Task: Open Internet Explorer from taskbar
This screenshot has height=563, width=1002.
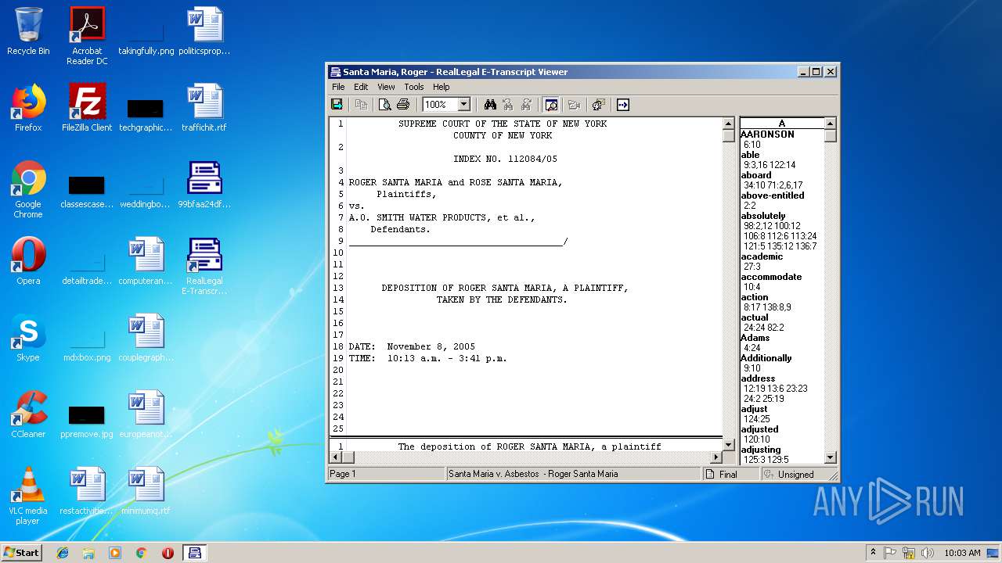Action: (x=63, y=553)
